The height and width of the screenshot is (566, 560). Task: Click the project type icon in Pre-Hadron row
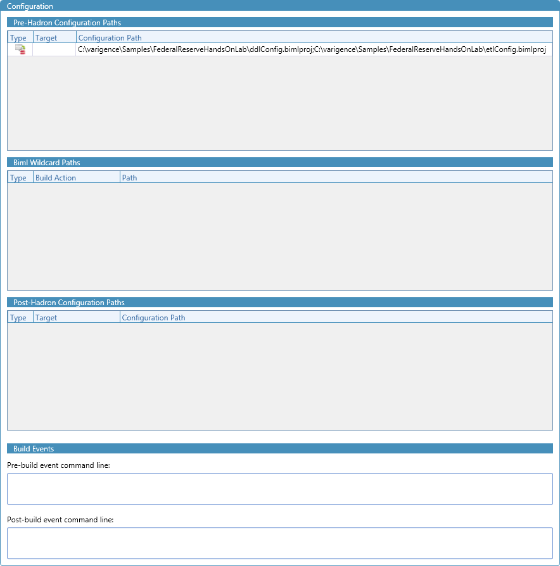[x=20, y=49]
